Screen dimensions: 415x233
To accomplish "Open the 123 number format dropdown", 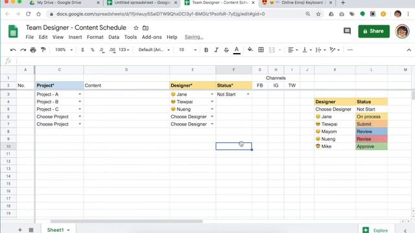I will (124, 50).
